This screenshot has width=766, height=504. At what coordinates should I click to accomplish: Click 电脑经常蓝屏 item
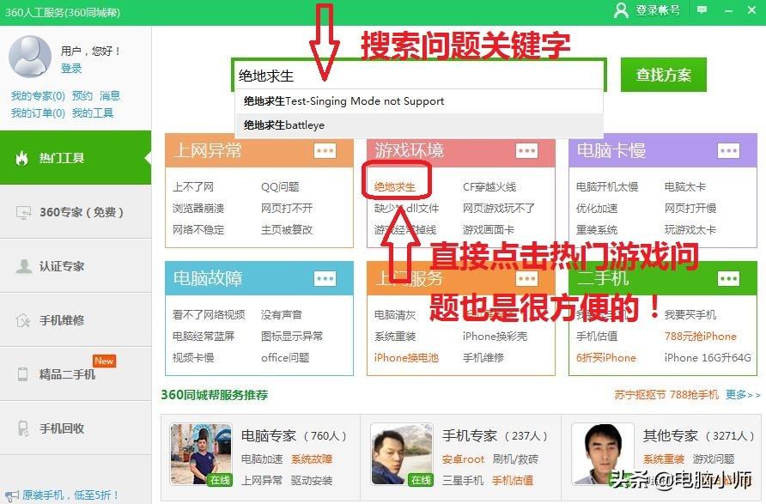click(x=204, y=337)
